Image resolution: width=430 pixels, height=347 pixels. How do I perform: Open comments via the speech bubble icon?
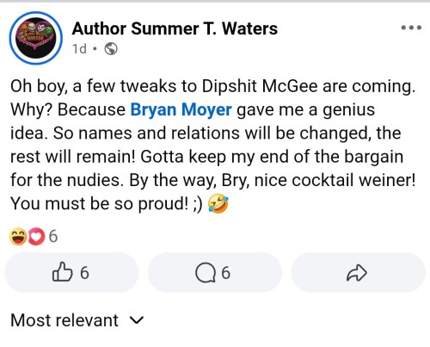pos(206,273)
